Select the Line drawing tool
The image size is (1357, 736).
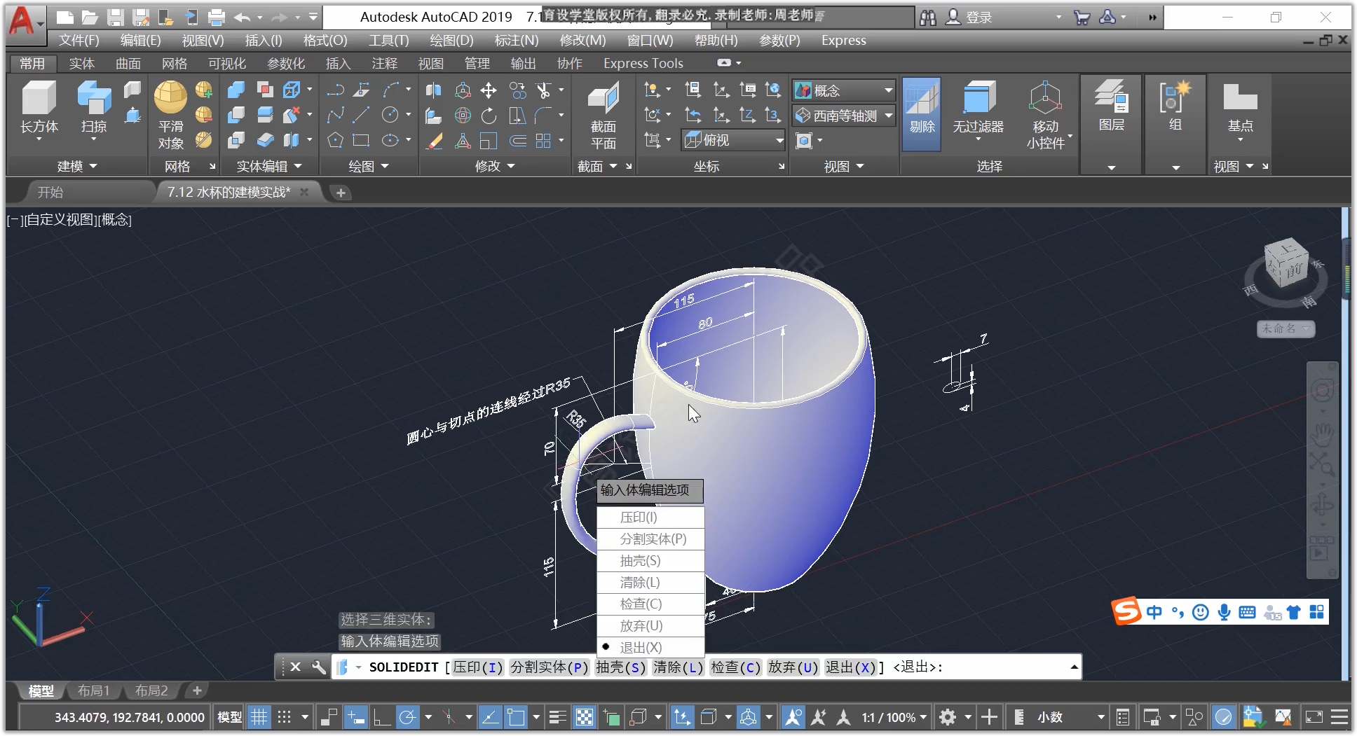pyautogui.click(x=362, y=115)
